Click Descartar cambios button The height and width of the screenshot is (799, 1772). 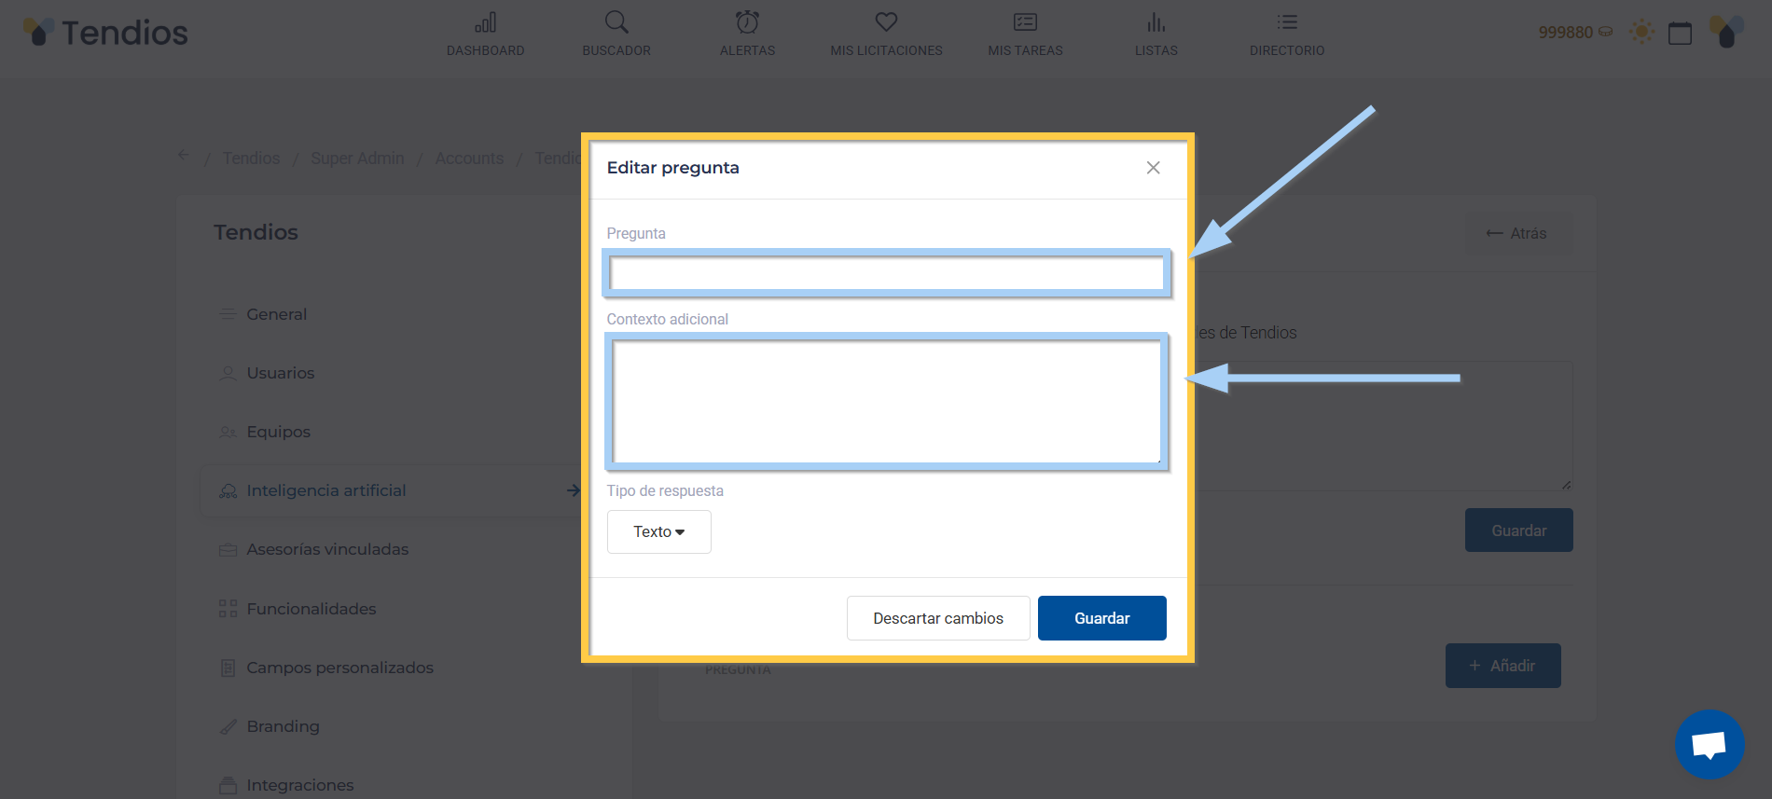click(937, 618)
